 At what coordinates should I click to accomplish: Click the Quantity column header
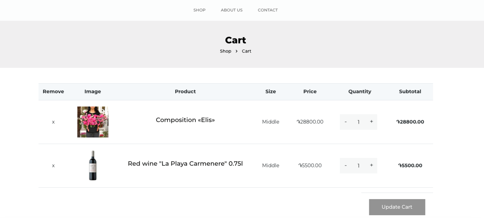[x=360, y=91]
